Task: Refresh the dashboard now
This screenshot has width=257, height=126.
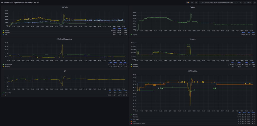Action: click(x=245, y=2)
